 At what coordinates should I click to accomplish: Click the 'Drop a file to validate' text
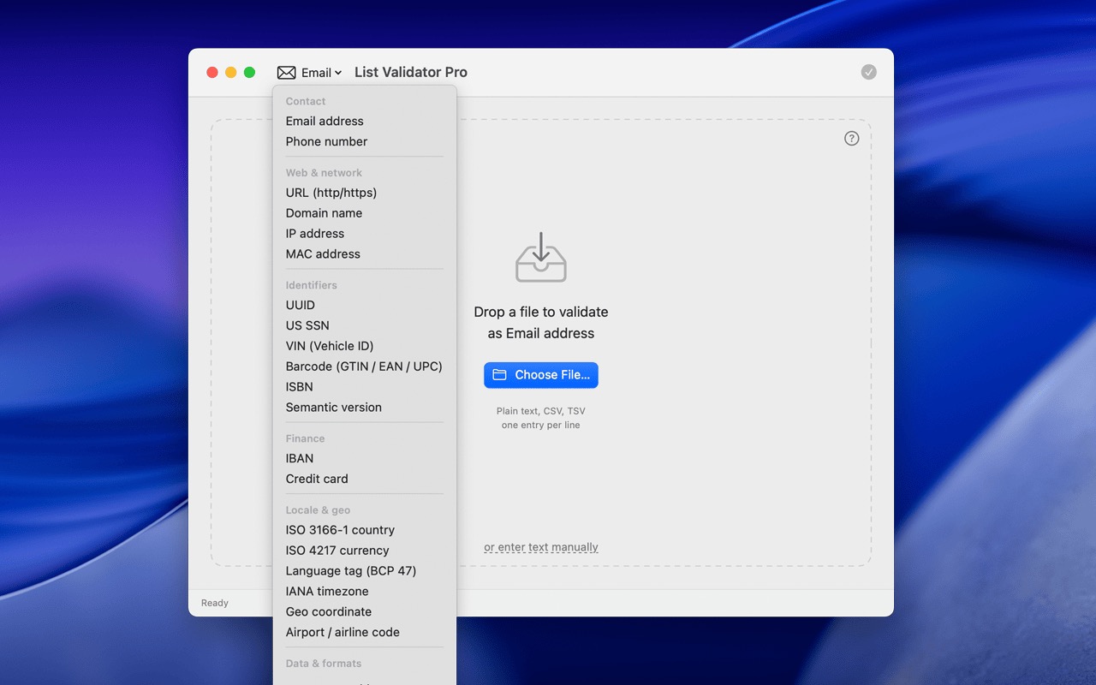coord(541,313)
